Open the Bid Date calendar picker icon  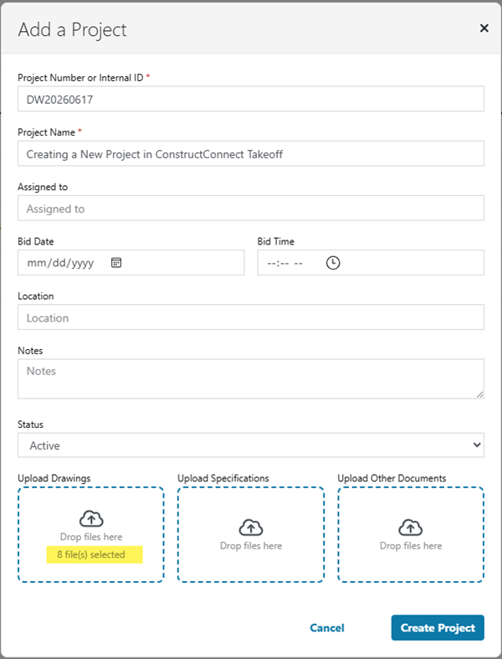(116, 263)
